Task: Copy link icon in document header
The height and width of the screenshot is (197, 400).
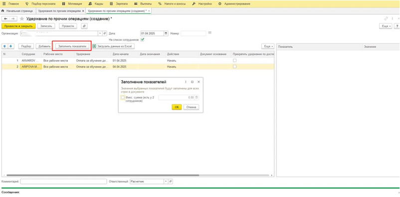Action: pyautogui.click(x=386, y=19)
